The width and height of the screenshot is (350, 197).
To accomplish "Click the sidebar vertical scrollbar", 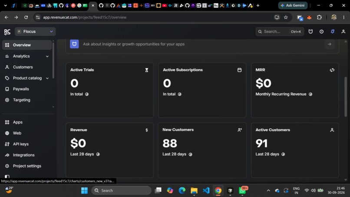I will coord(53,60).
